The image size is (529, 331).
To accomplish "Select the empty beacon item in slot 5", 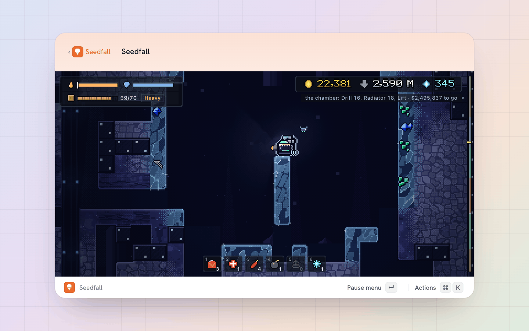I will pos(296,264).
